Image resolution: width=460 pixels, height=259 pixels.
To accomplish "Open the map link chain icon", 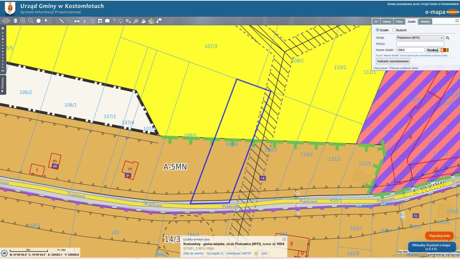I will (x=69, y=21).
